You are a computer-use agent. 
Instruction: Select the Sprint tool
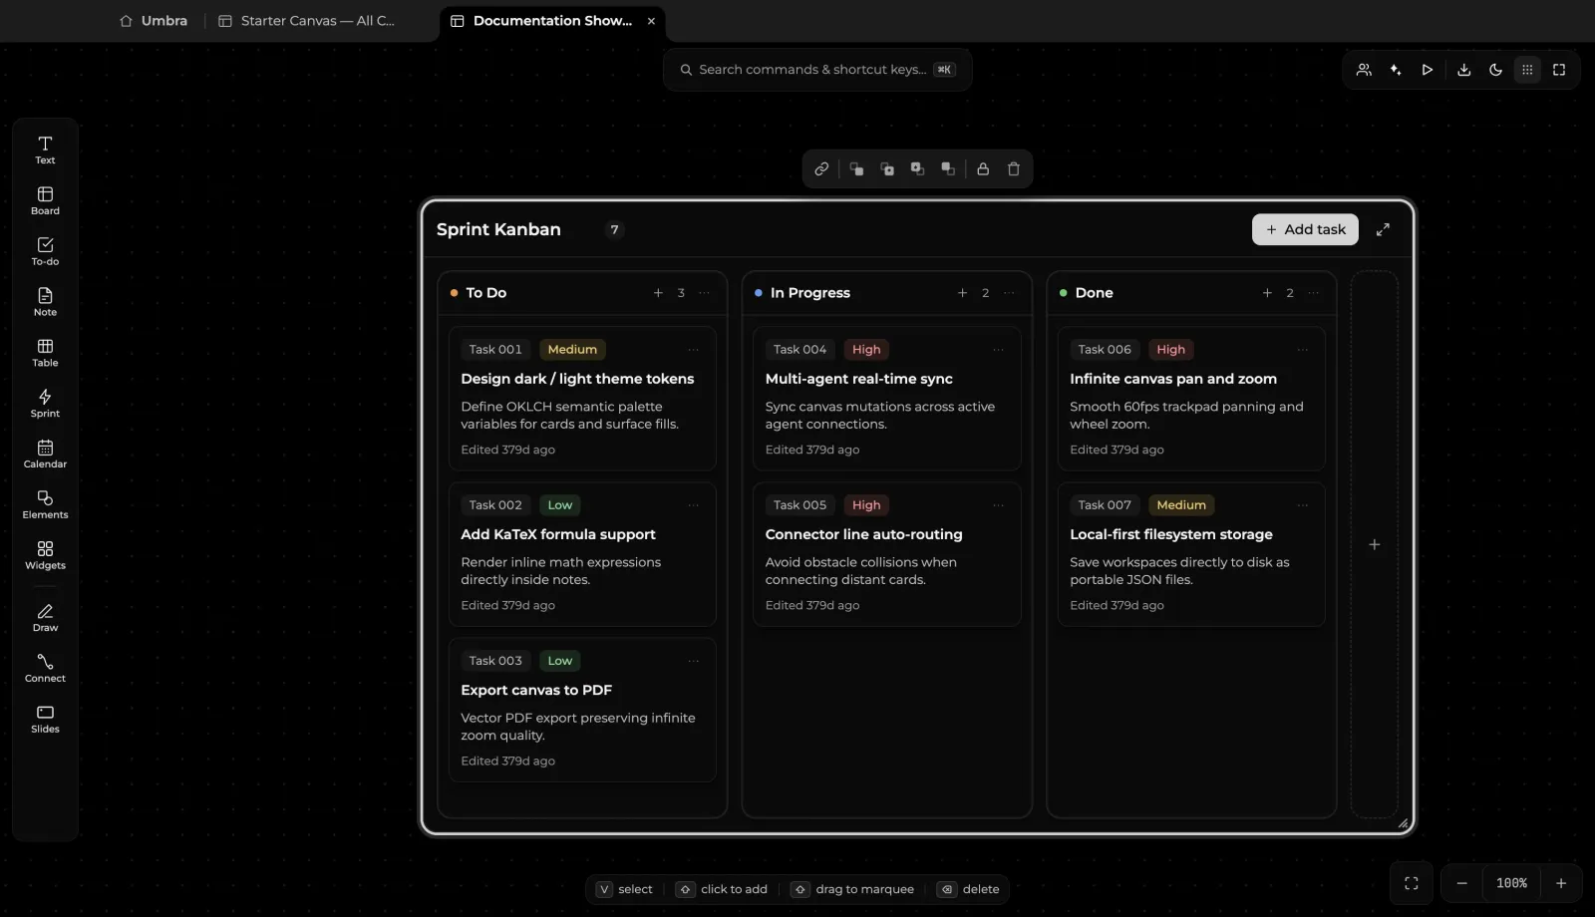click(45, 403)
